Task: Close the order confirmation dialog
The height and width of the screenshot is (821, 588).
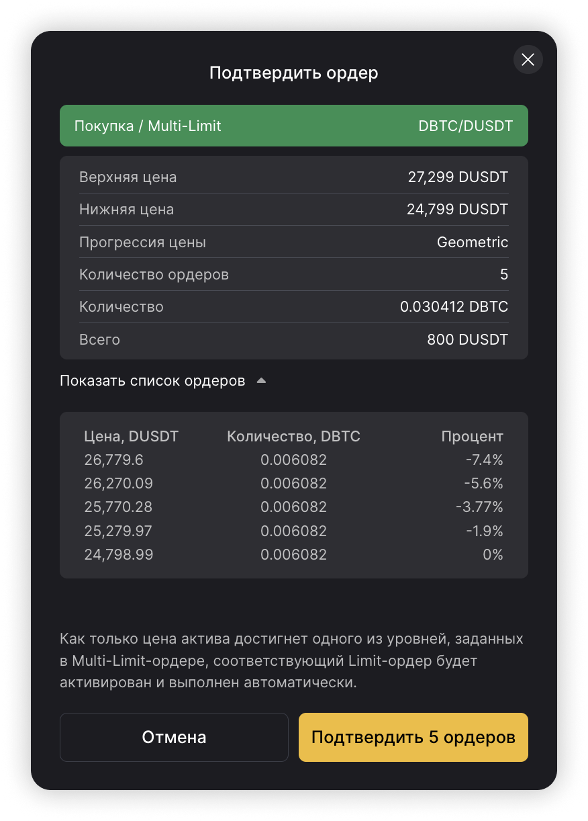Action: coord(528,60)
